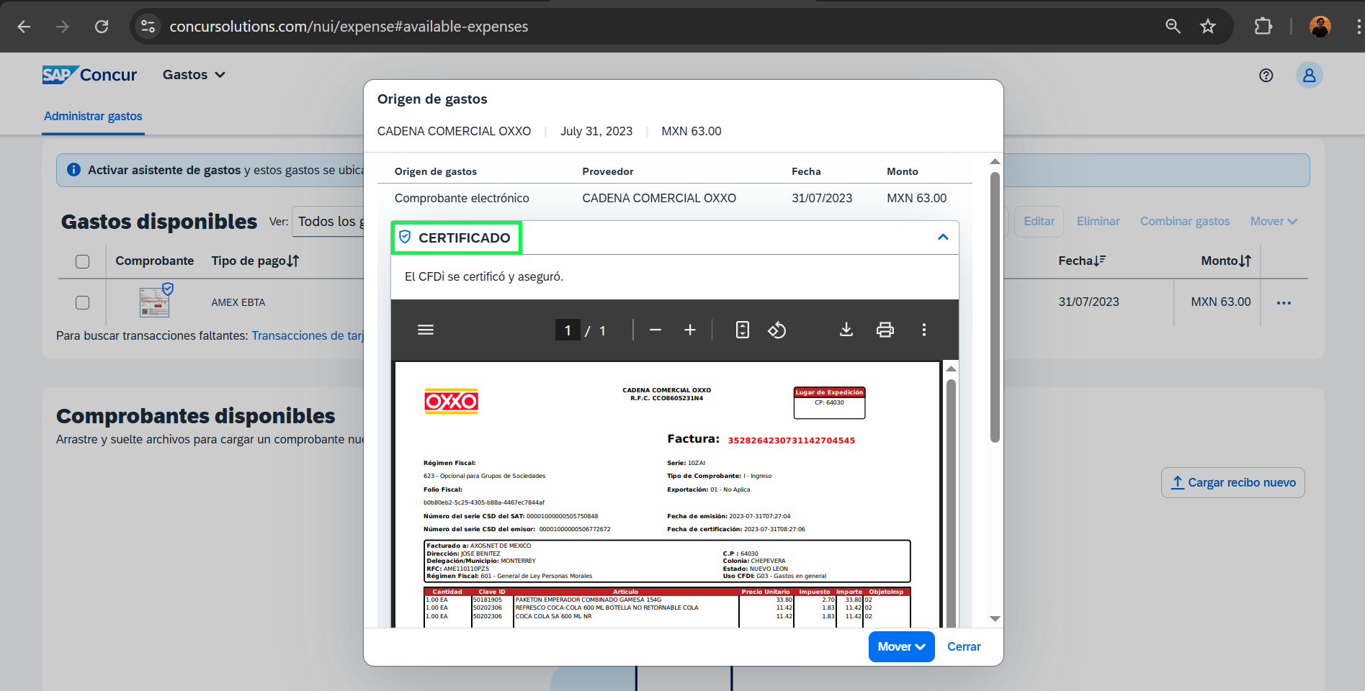Print the PDF receipt

[x=885, y=330]
